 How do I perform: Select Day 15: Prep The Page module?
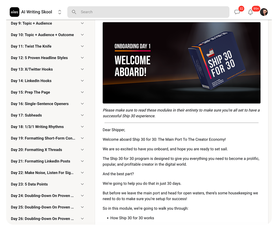(30, 92)
